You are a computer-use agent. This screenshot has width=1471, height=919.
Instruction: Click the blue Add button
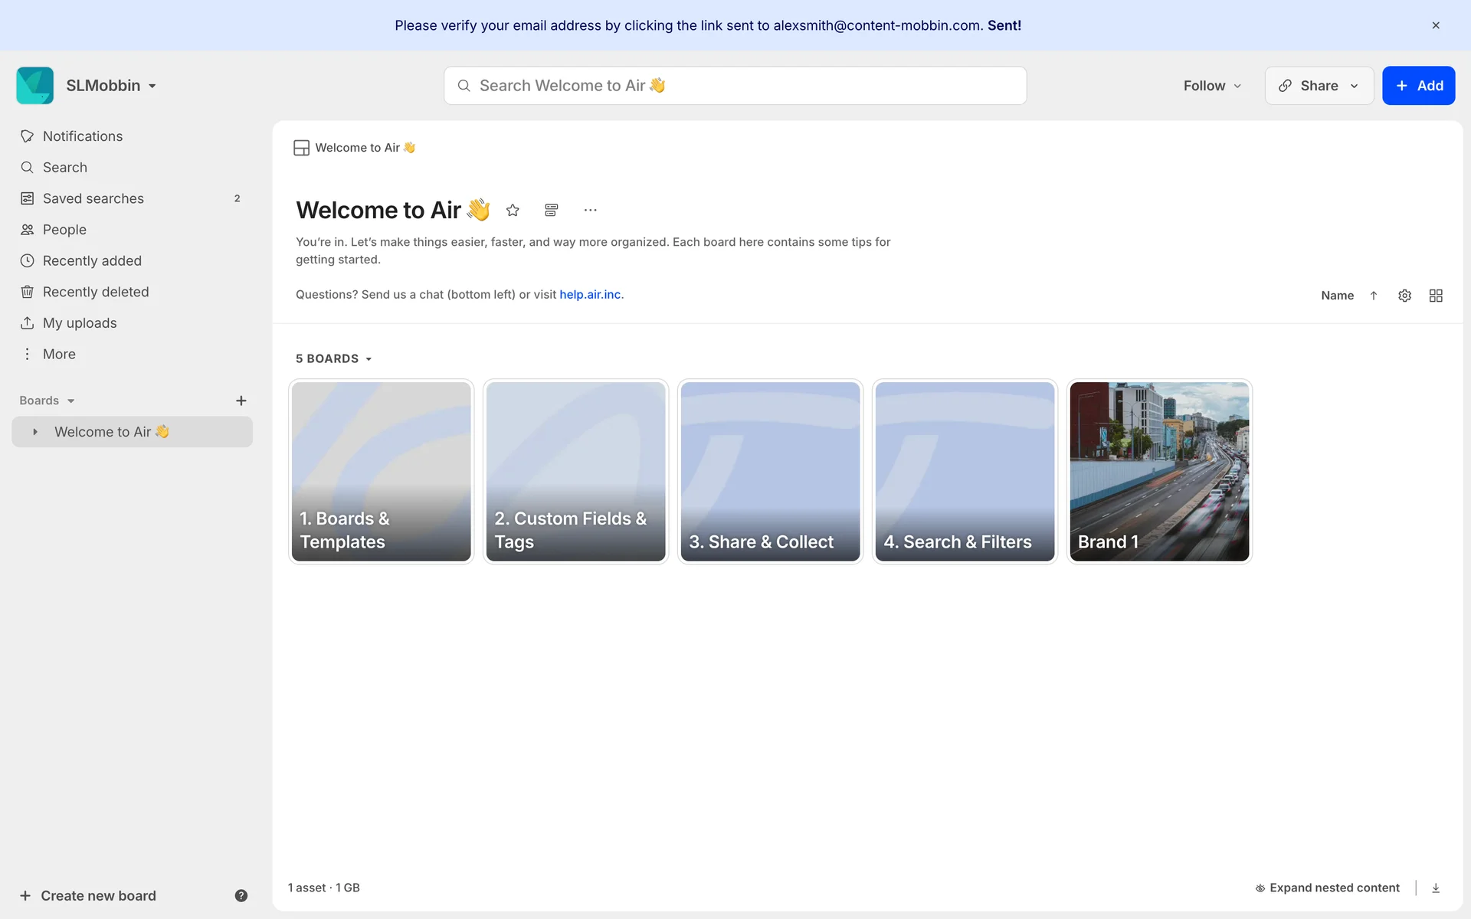tap(1418, 86)
